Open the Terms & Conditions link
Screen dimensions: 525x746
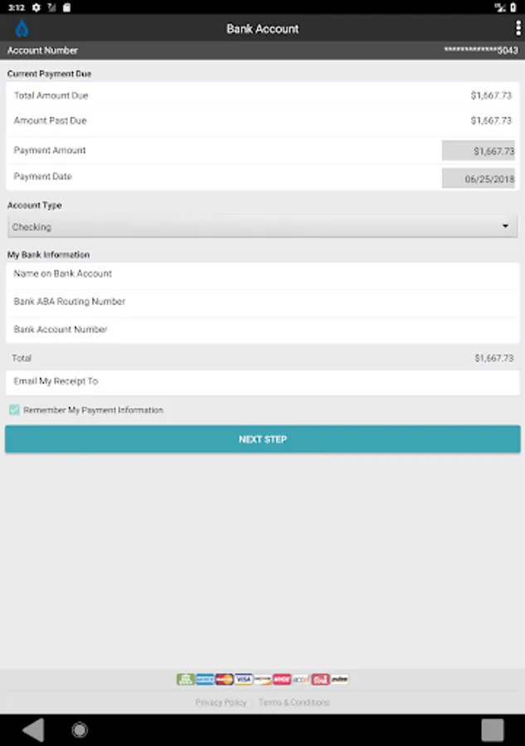pos(294,702)
